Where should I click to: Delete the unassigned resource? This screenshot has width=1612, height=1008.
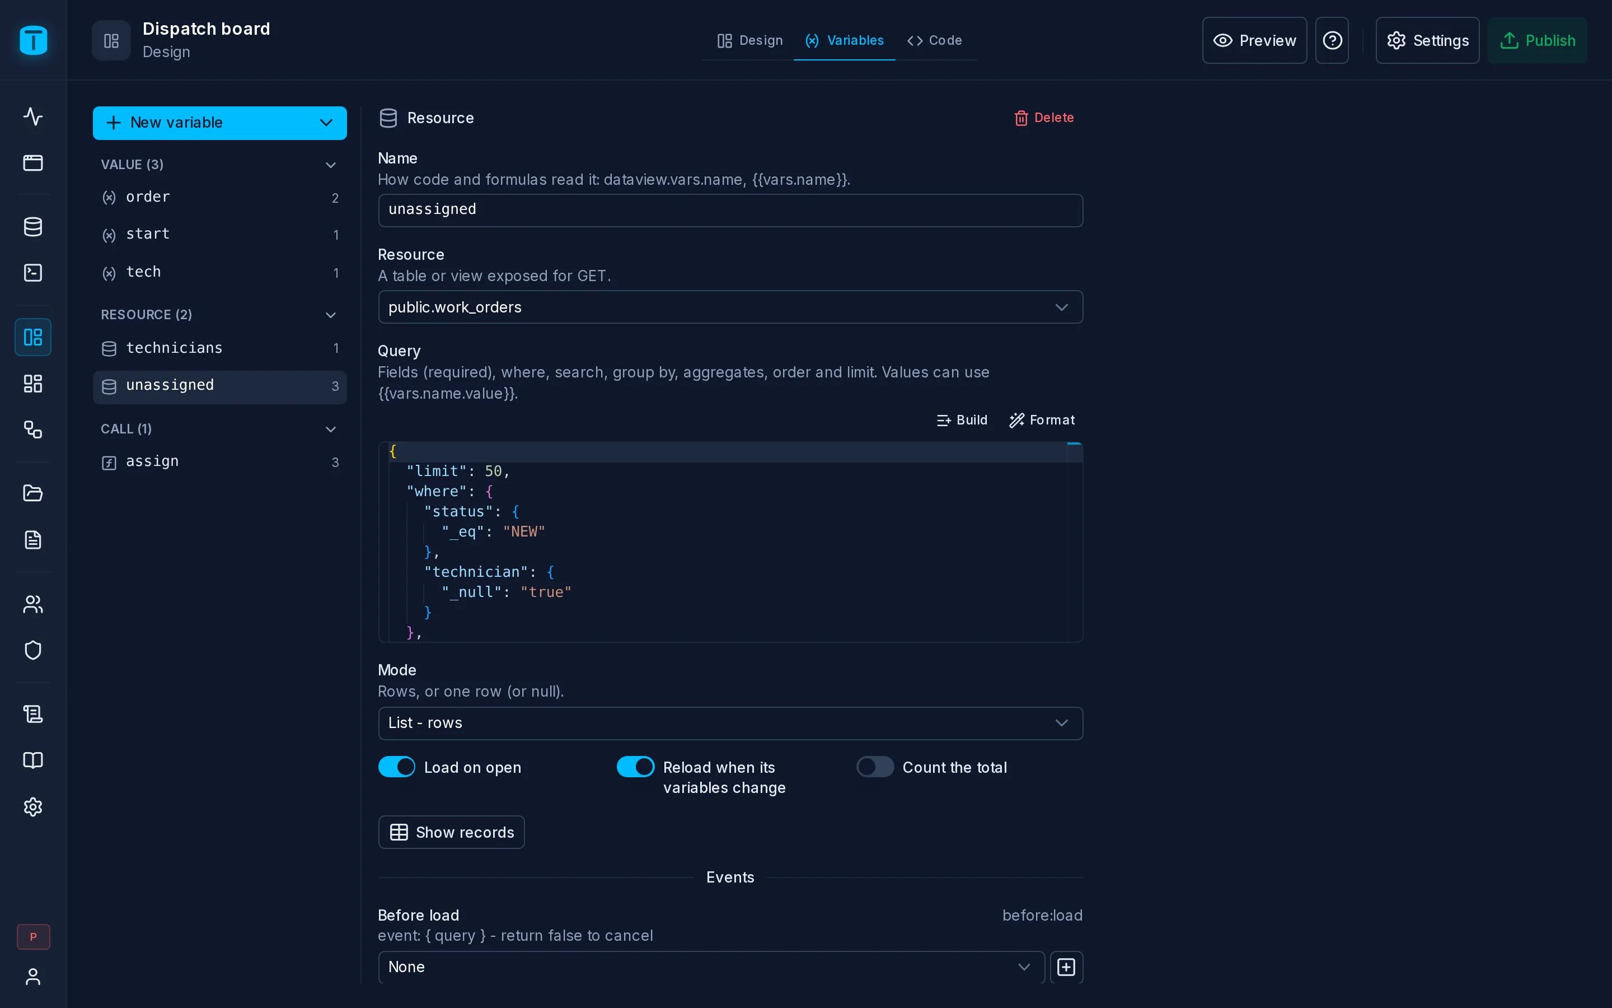coord(1044,118)
